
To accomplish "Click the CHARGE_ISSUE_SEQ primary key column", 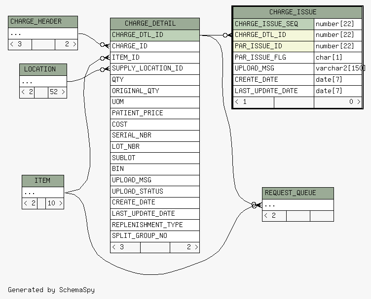I will 273,24.
